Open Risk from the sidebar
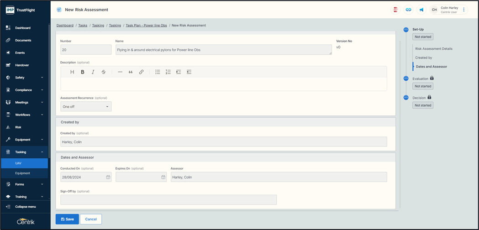The image size is (479, 230). (25, 127)
